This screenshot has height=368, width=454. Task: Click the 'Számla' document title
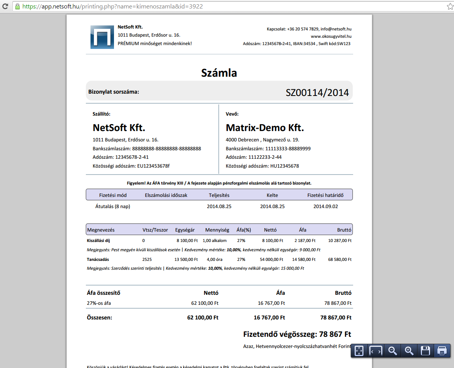(x=219, y=73)
